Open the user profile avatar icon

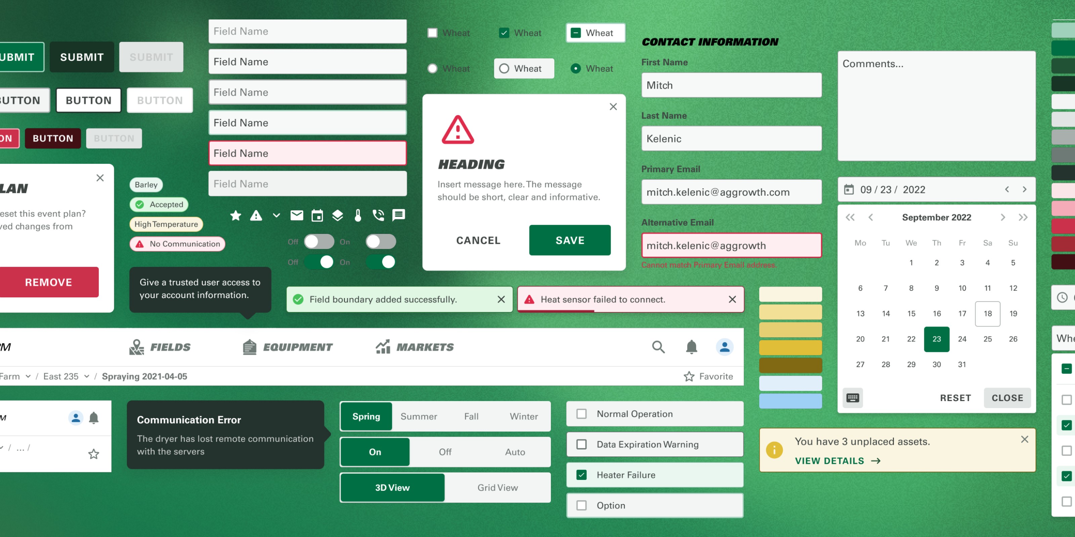pos(725,347)
